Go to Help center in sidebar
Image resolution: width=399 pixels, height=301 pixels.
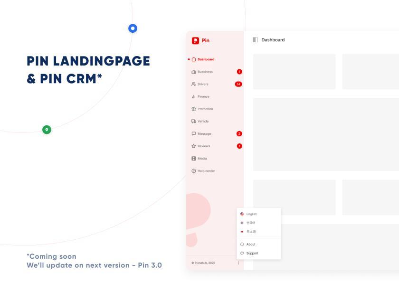coord(203,171)
